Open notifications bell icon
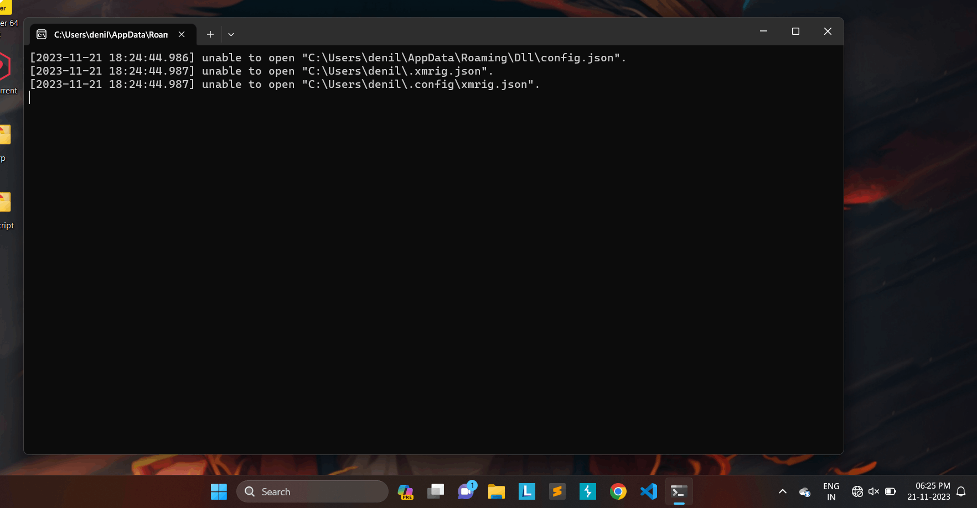This screenshot has width=977, height=508. pos(962,491)
